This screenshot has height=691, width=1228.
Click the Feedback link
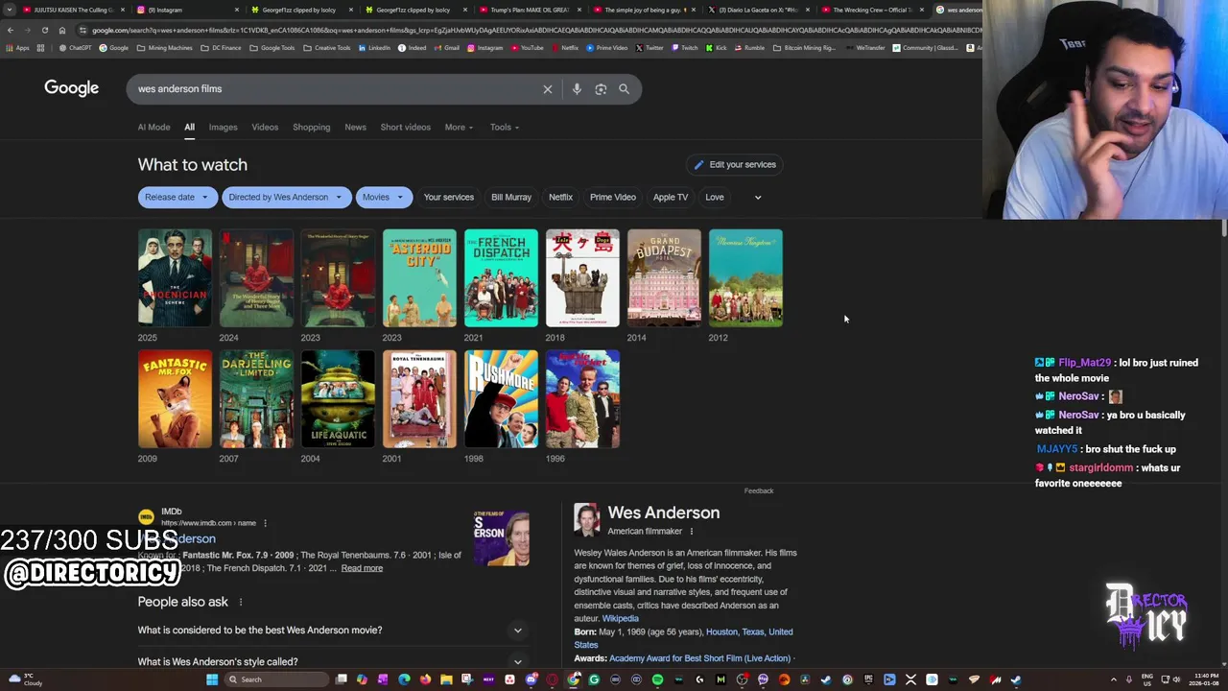(x=758, y=491)
